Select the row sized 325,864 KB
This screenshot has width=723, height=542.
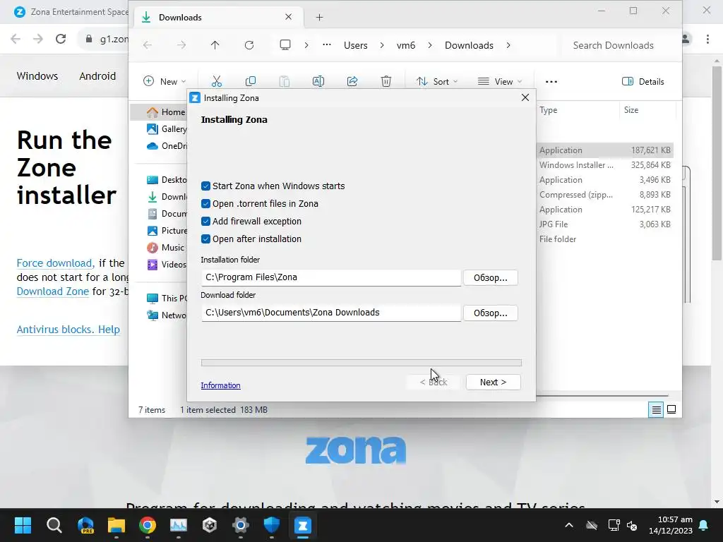(604, 165)
